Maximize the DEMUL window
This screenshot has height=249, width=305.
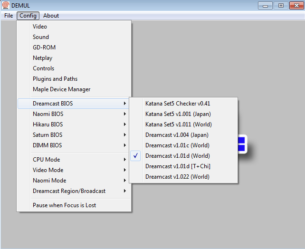click(281, 5)
